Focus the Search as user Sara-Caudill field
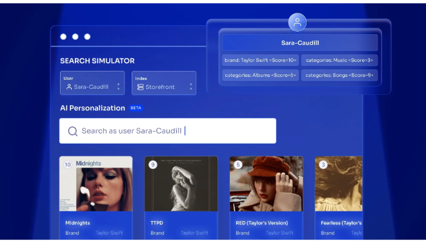 [x=168, y=131]
